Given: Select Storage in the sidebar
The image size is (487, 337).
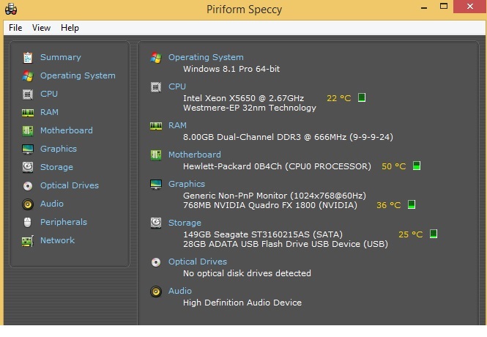Looking at the screenshot, I should click(56, 167).
